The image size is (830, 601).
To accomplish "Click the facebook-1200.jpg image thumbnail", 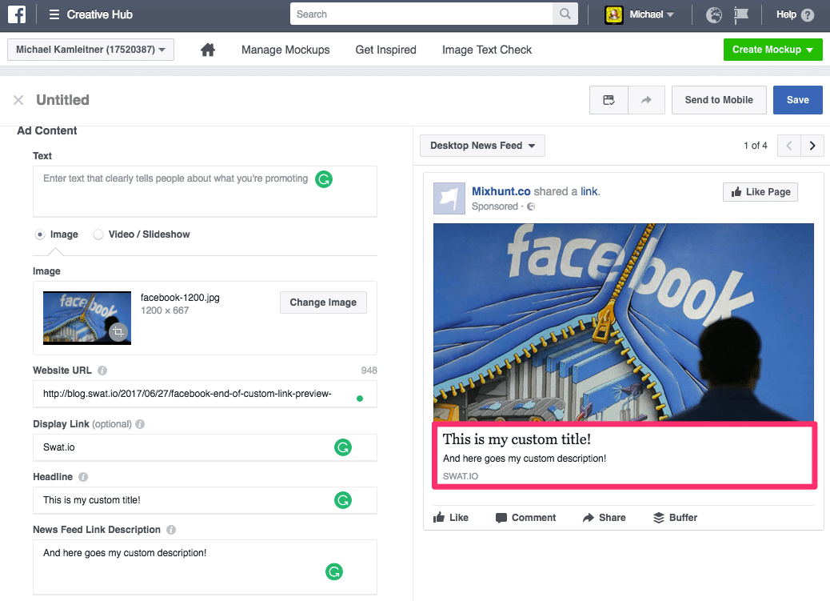I will pyautogui.click(x=87, y=318).
